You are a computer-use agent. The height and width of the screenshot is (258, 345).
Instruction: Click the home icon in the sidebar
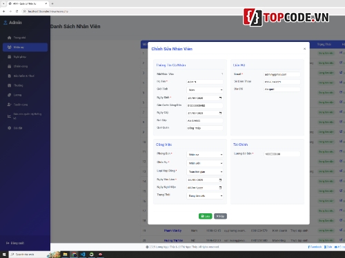(x=9, y=38)
